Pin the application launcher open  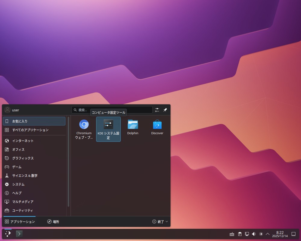[x=165, y=110]
